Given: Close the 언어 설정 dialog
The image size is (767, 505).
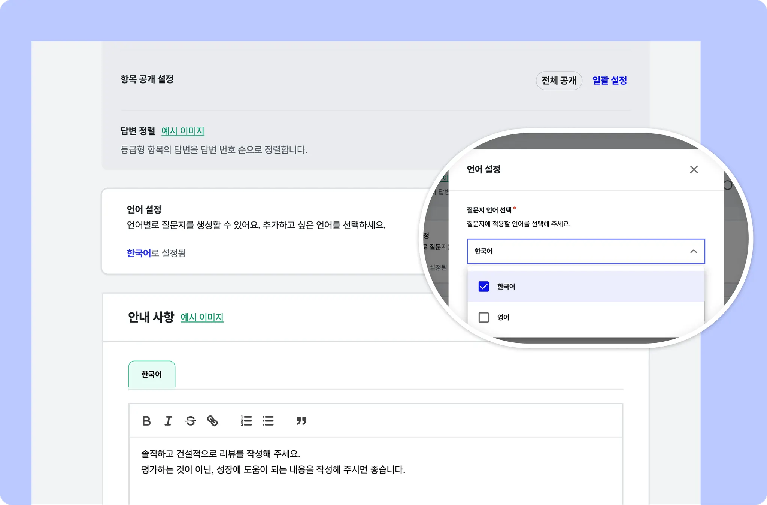Looking at the screenshot, I should (694, 169).
